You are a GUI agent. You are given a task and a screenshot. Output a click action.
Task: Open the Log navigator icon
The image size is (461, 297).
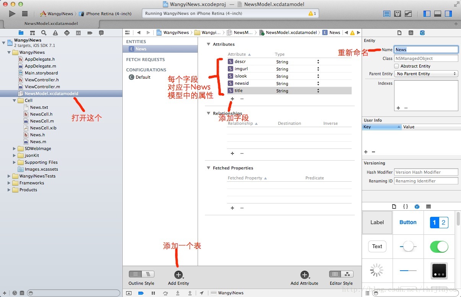tap(101, 33)
